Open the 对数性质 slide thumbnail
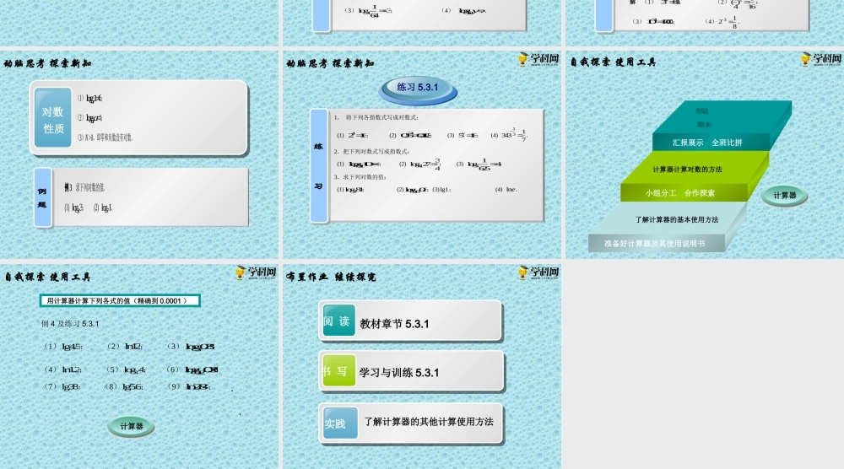 coord(139,155)
